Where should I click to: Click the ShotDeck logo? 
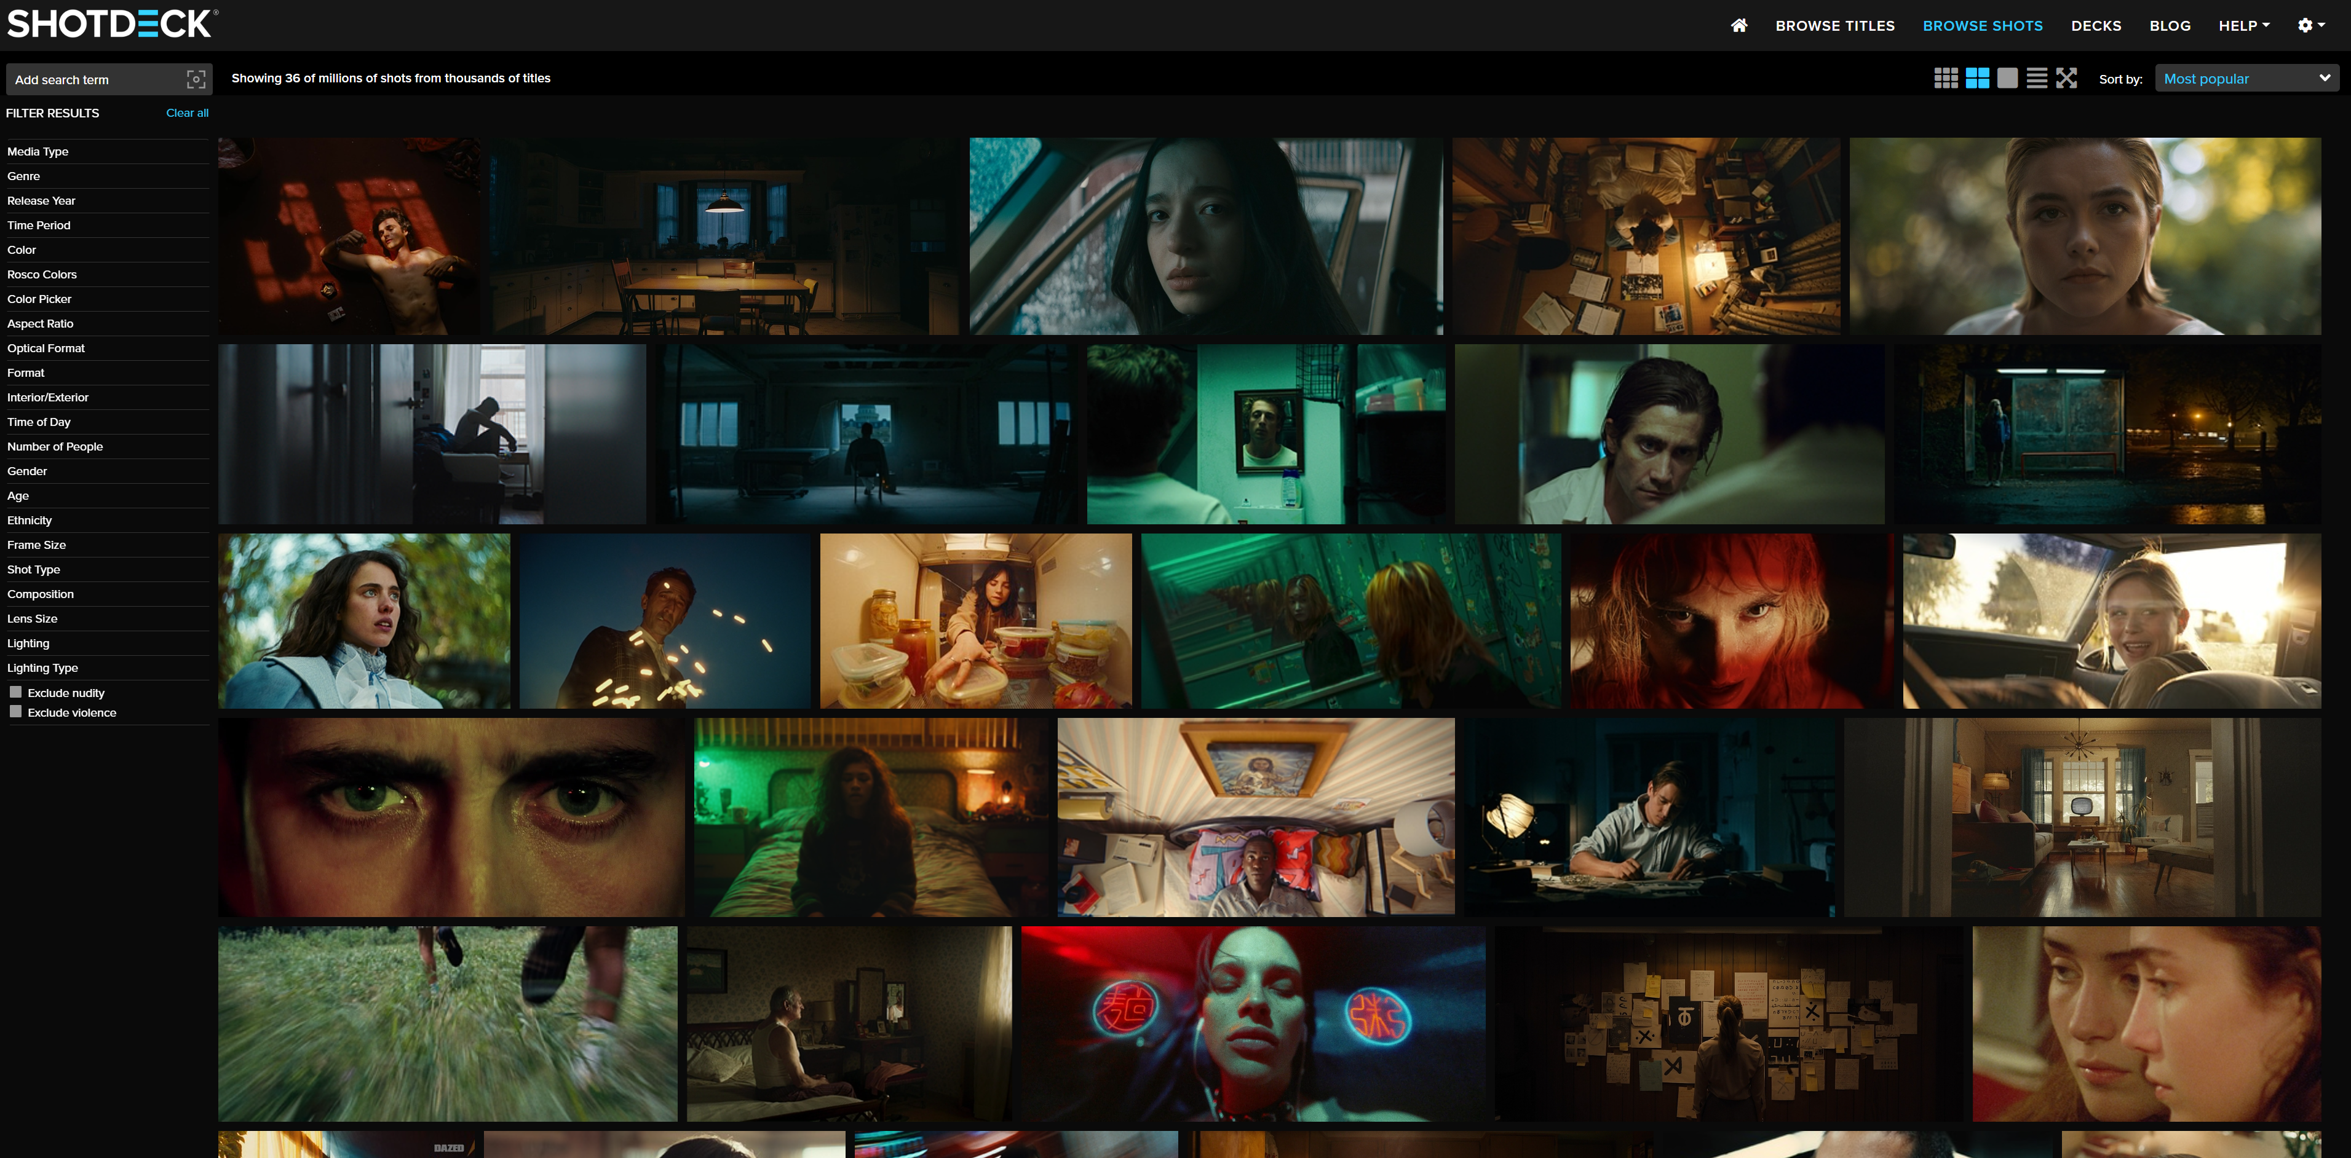[x=111, y=25]
